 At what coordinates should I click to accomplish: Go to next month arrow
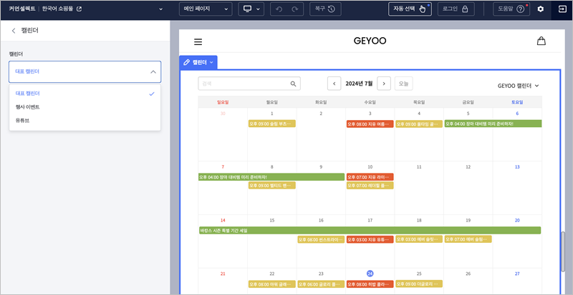(384, 84)
